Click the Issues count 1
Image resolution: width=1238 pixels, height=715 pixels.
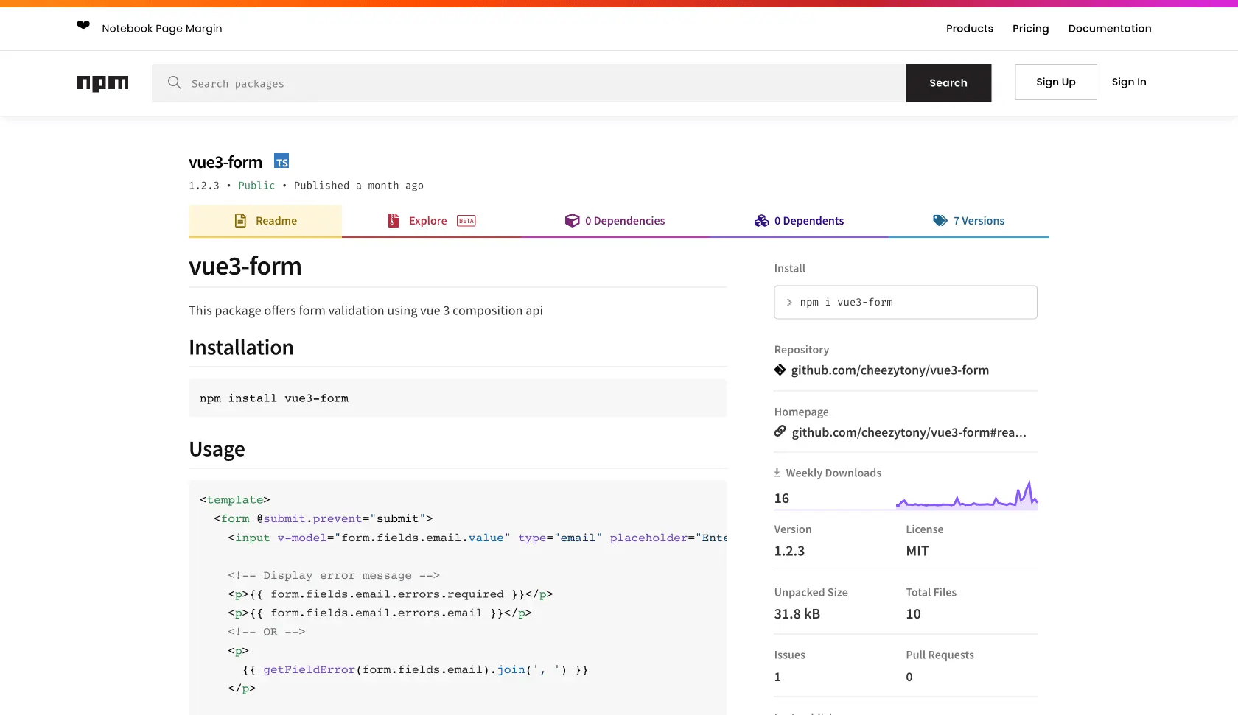(x=777, y=677)
